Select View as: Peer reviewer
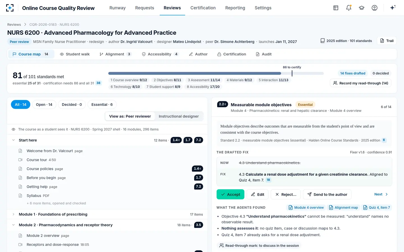Screen dimensions: 404x252 tap(130, 116)
